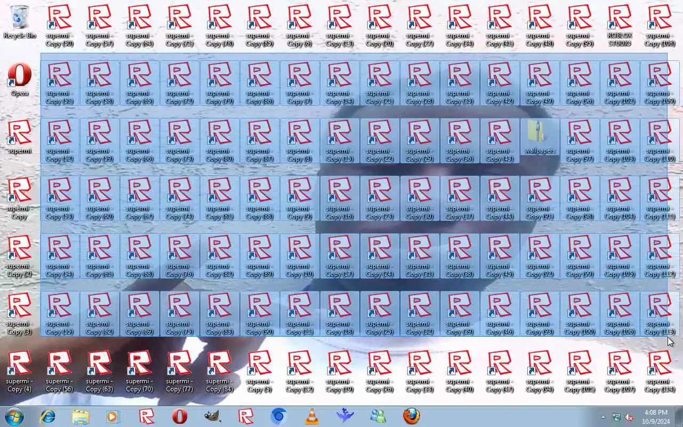
Task: Select shortcut 'supermi - Copy (10)'
Action: [x=300, y=256]
